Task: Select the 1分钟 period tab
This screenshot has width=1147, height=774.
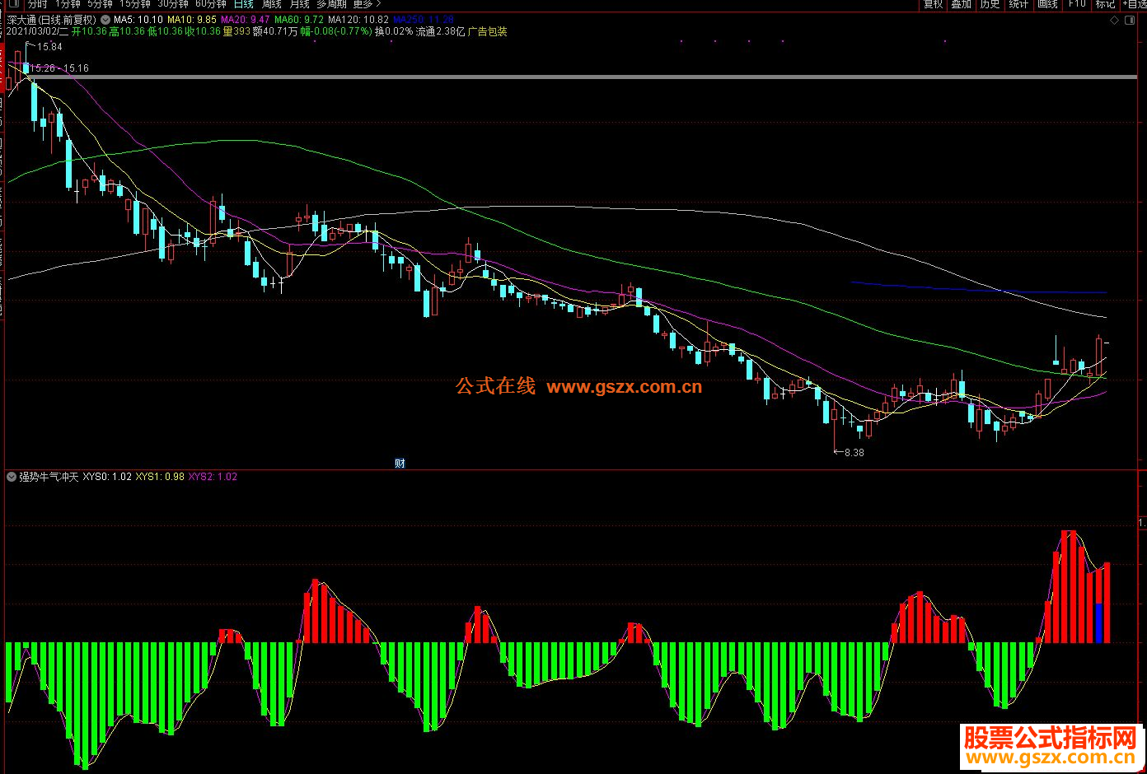Action: (x=68, y=4)
